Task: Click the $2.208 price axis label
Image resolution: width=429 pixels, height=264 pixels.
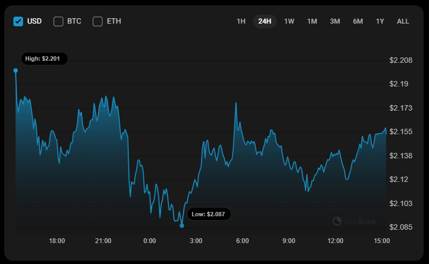Action: pyautogui.click(x=401, y=60)
